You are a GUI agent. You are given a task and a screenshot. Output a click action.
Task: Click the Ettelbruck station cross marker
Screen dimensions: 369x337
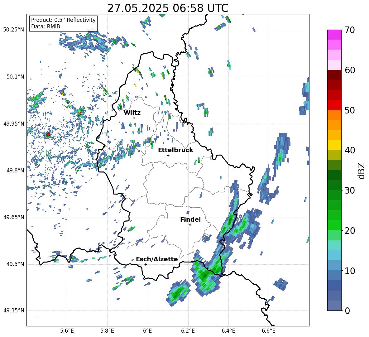pyautogui.click(x=168, y=155)
